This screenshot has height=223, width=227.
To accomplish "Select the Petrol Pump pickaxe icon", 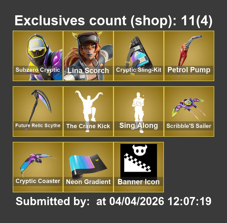I will (189, 56).
